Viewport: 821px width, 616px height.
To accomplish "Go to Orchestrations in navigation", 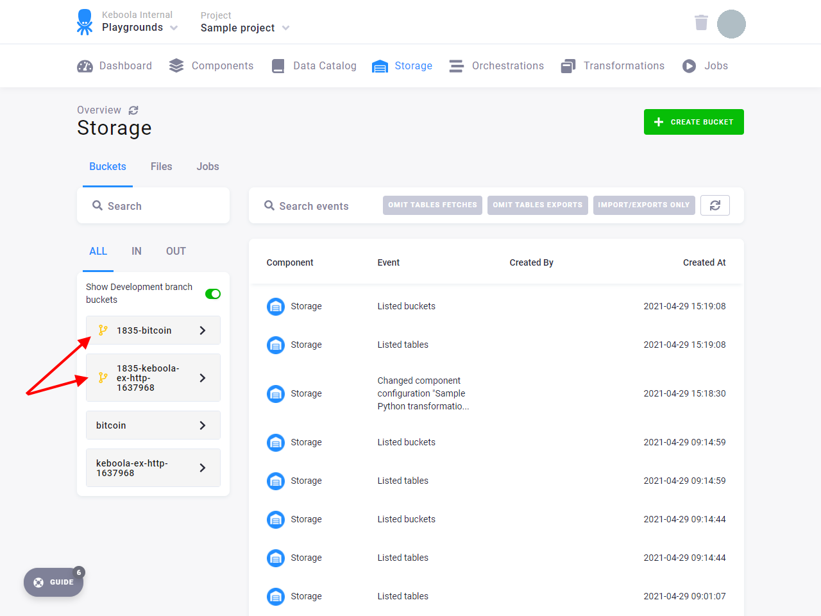I will point(497,66).
